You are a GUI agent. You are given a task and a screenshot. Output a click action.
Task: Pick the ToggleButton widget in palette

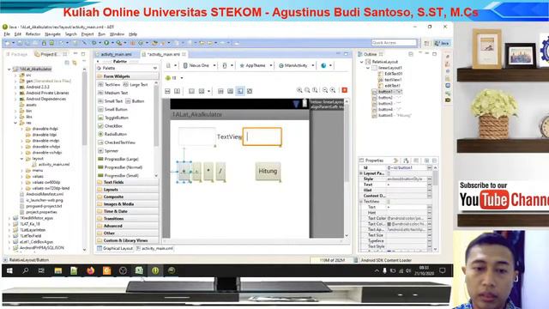coord(113,118)
